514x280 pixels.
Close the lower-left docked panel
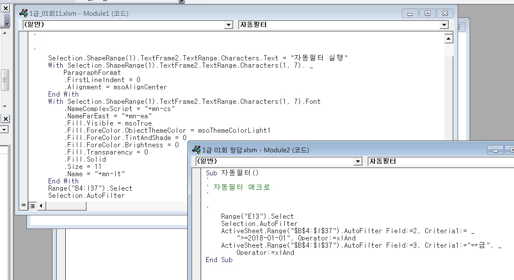click(x=6, y=119)
